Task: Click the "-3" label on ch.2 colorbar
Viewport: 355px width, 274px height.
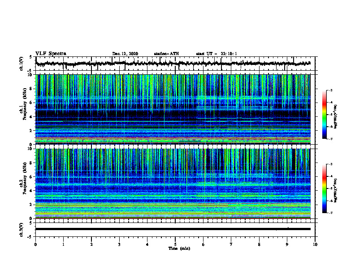Action: [x=330, y=164]
